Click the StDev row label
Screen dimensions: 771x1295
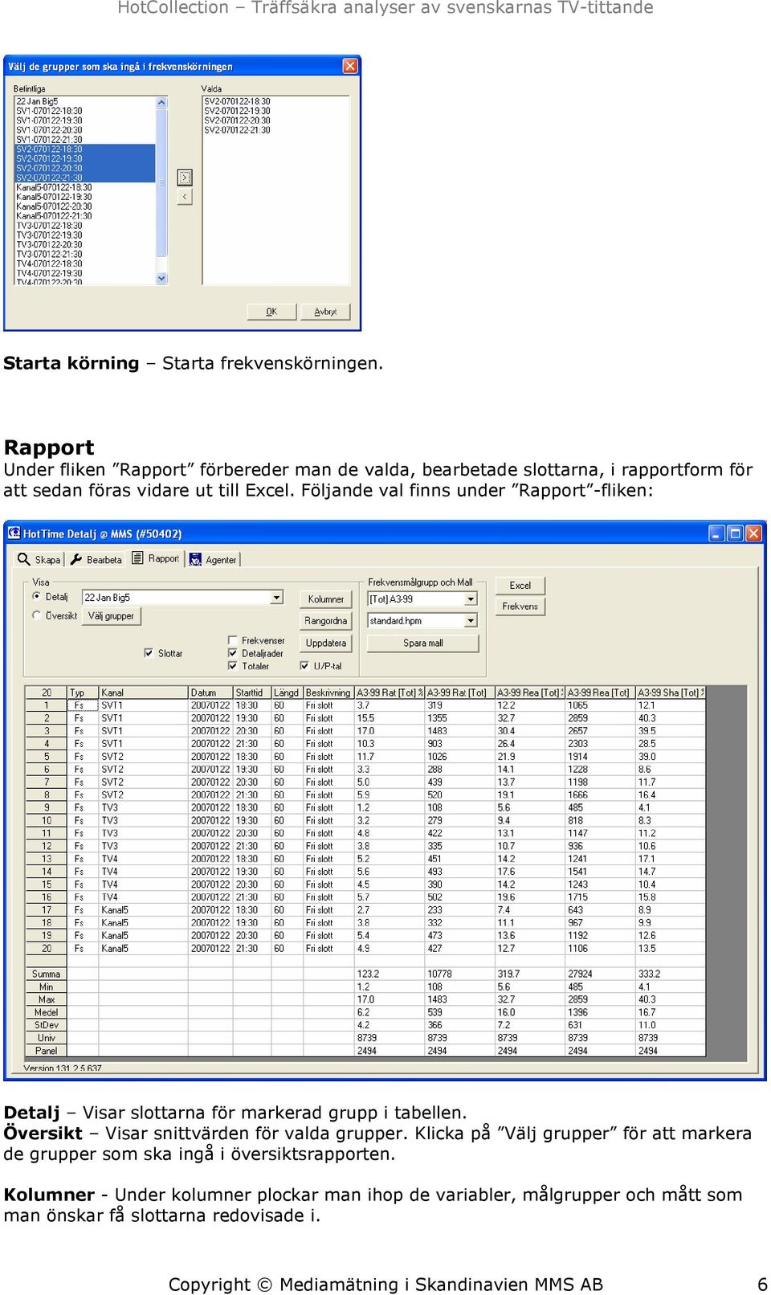tap(47, 1026)
